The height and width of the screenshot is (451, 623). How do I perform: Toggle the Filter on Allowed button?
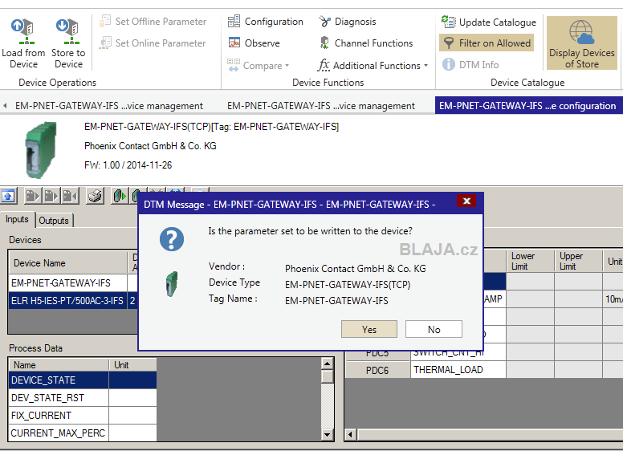(487, 43)
